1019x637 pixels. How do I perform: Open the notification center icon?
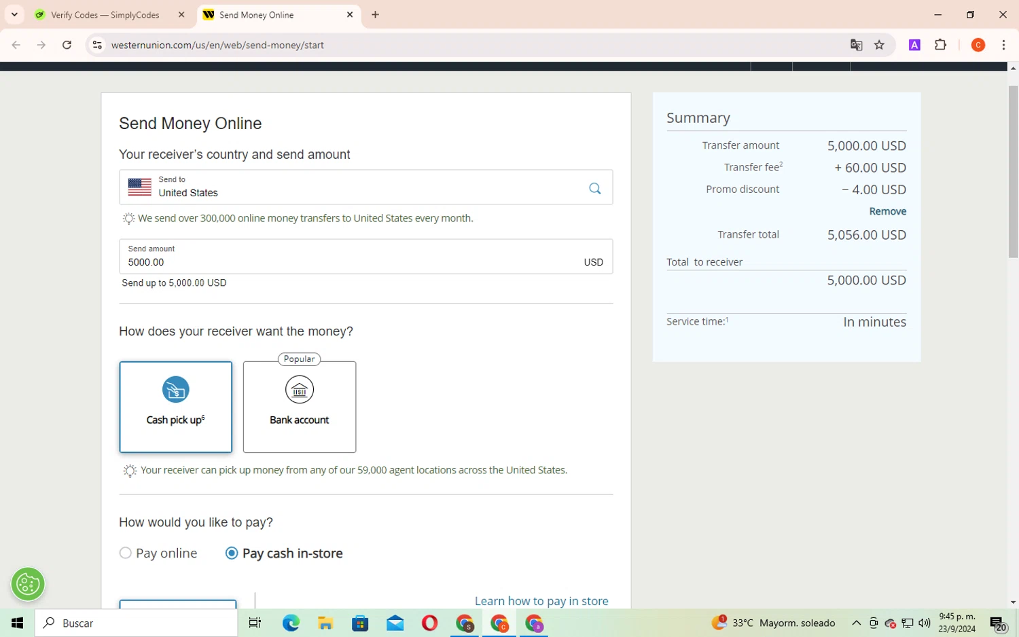997,623
